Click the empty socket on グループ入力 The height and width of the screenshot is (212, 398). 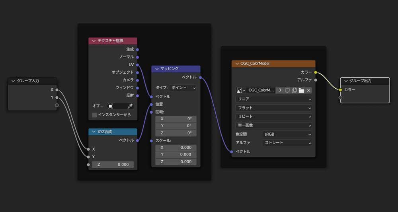pos(57,105)
